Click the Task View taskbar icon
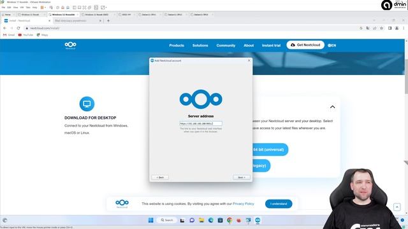The width and height of the screenshot is (408, 229). point(182,220)
